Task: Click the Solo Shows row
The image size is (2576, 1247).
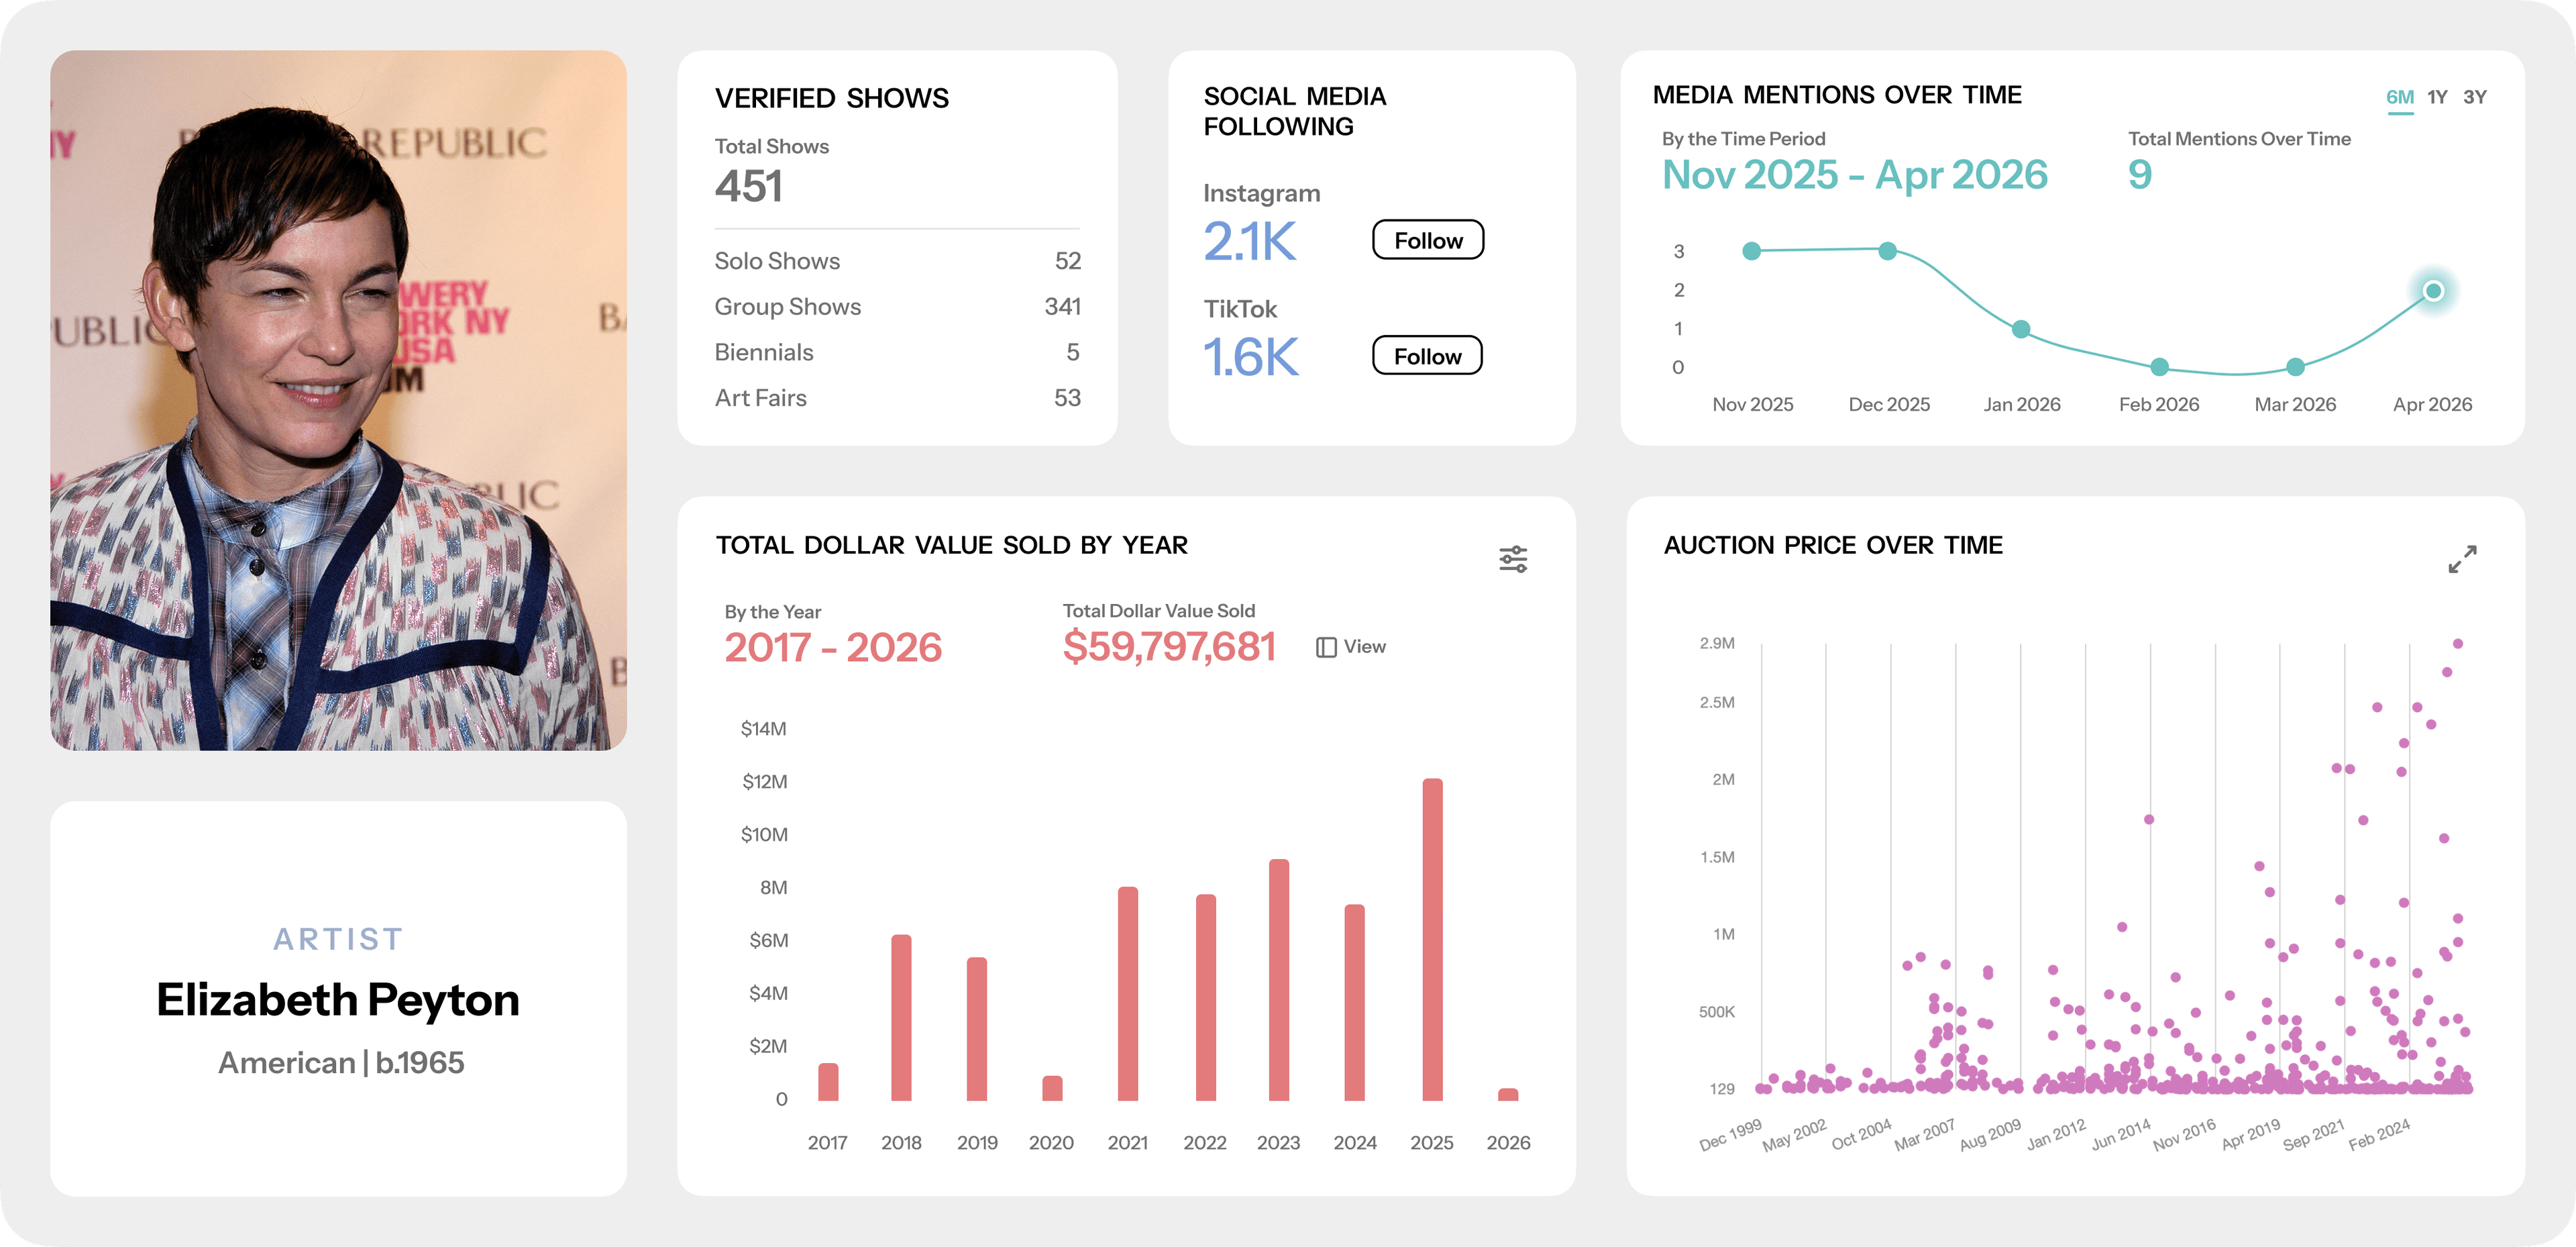Action: click(897, 261)
